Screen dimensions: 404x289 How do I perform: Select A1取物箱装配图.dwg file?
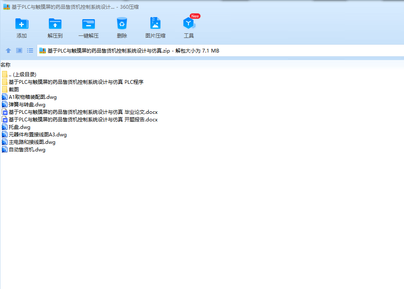click(x=29, y=97)
